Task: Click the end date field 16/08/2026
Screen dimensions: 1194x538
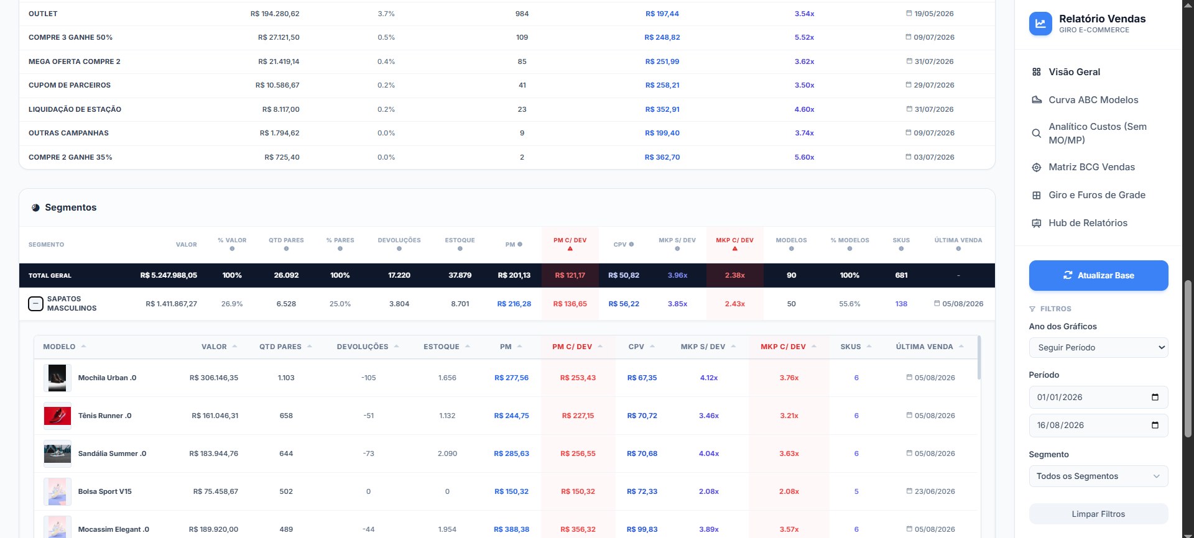Action: pyautogui.click(x=1098, y=425)
